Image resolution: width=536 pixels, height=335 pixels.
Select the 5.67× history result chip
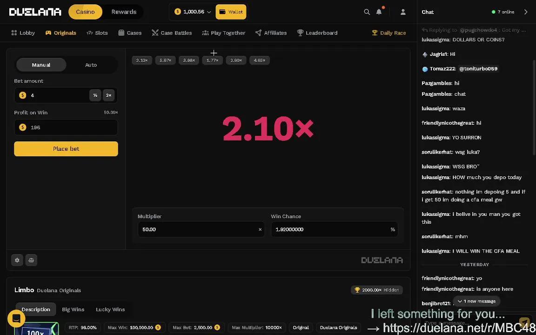point(166,60)
